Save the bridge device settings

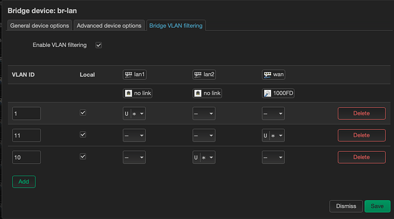[x=377, y=206]
